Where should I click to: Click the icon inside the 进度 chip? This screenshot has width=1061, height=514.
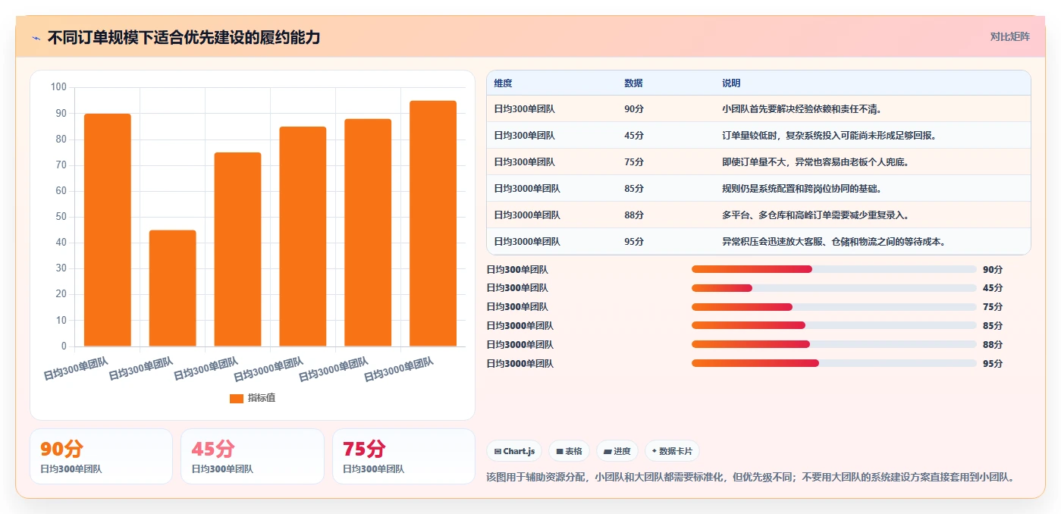coord(607,451)
